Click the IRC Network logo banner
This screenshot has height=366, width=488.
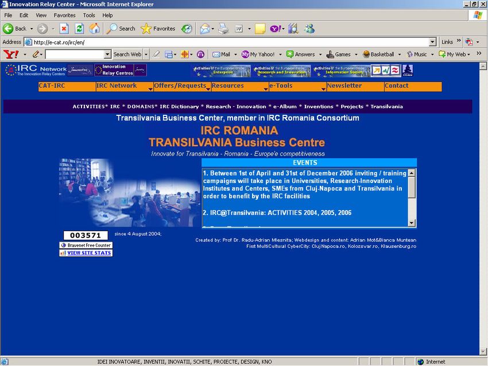coord(36,71)
